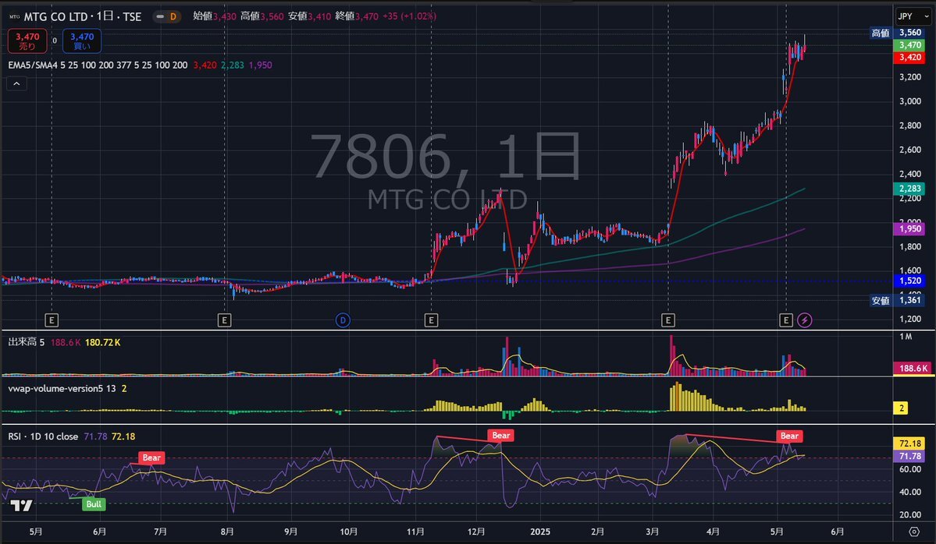Select the vwap-volume-version5 13 indicator legend
Viewport: 936px width, 544px height.
[62, 388]
